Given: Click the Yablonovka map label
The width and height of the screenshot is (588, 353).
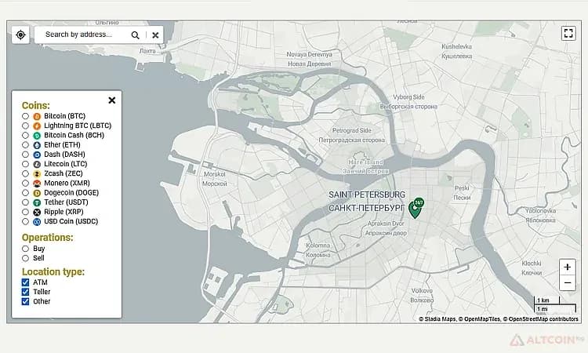Looking at the screenshot, I should 540,211.
